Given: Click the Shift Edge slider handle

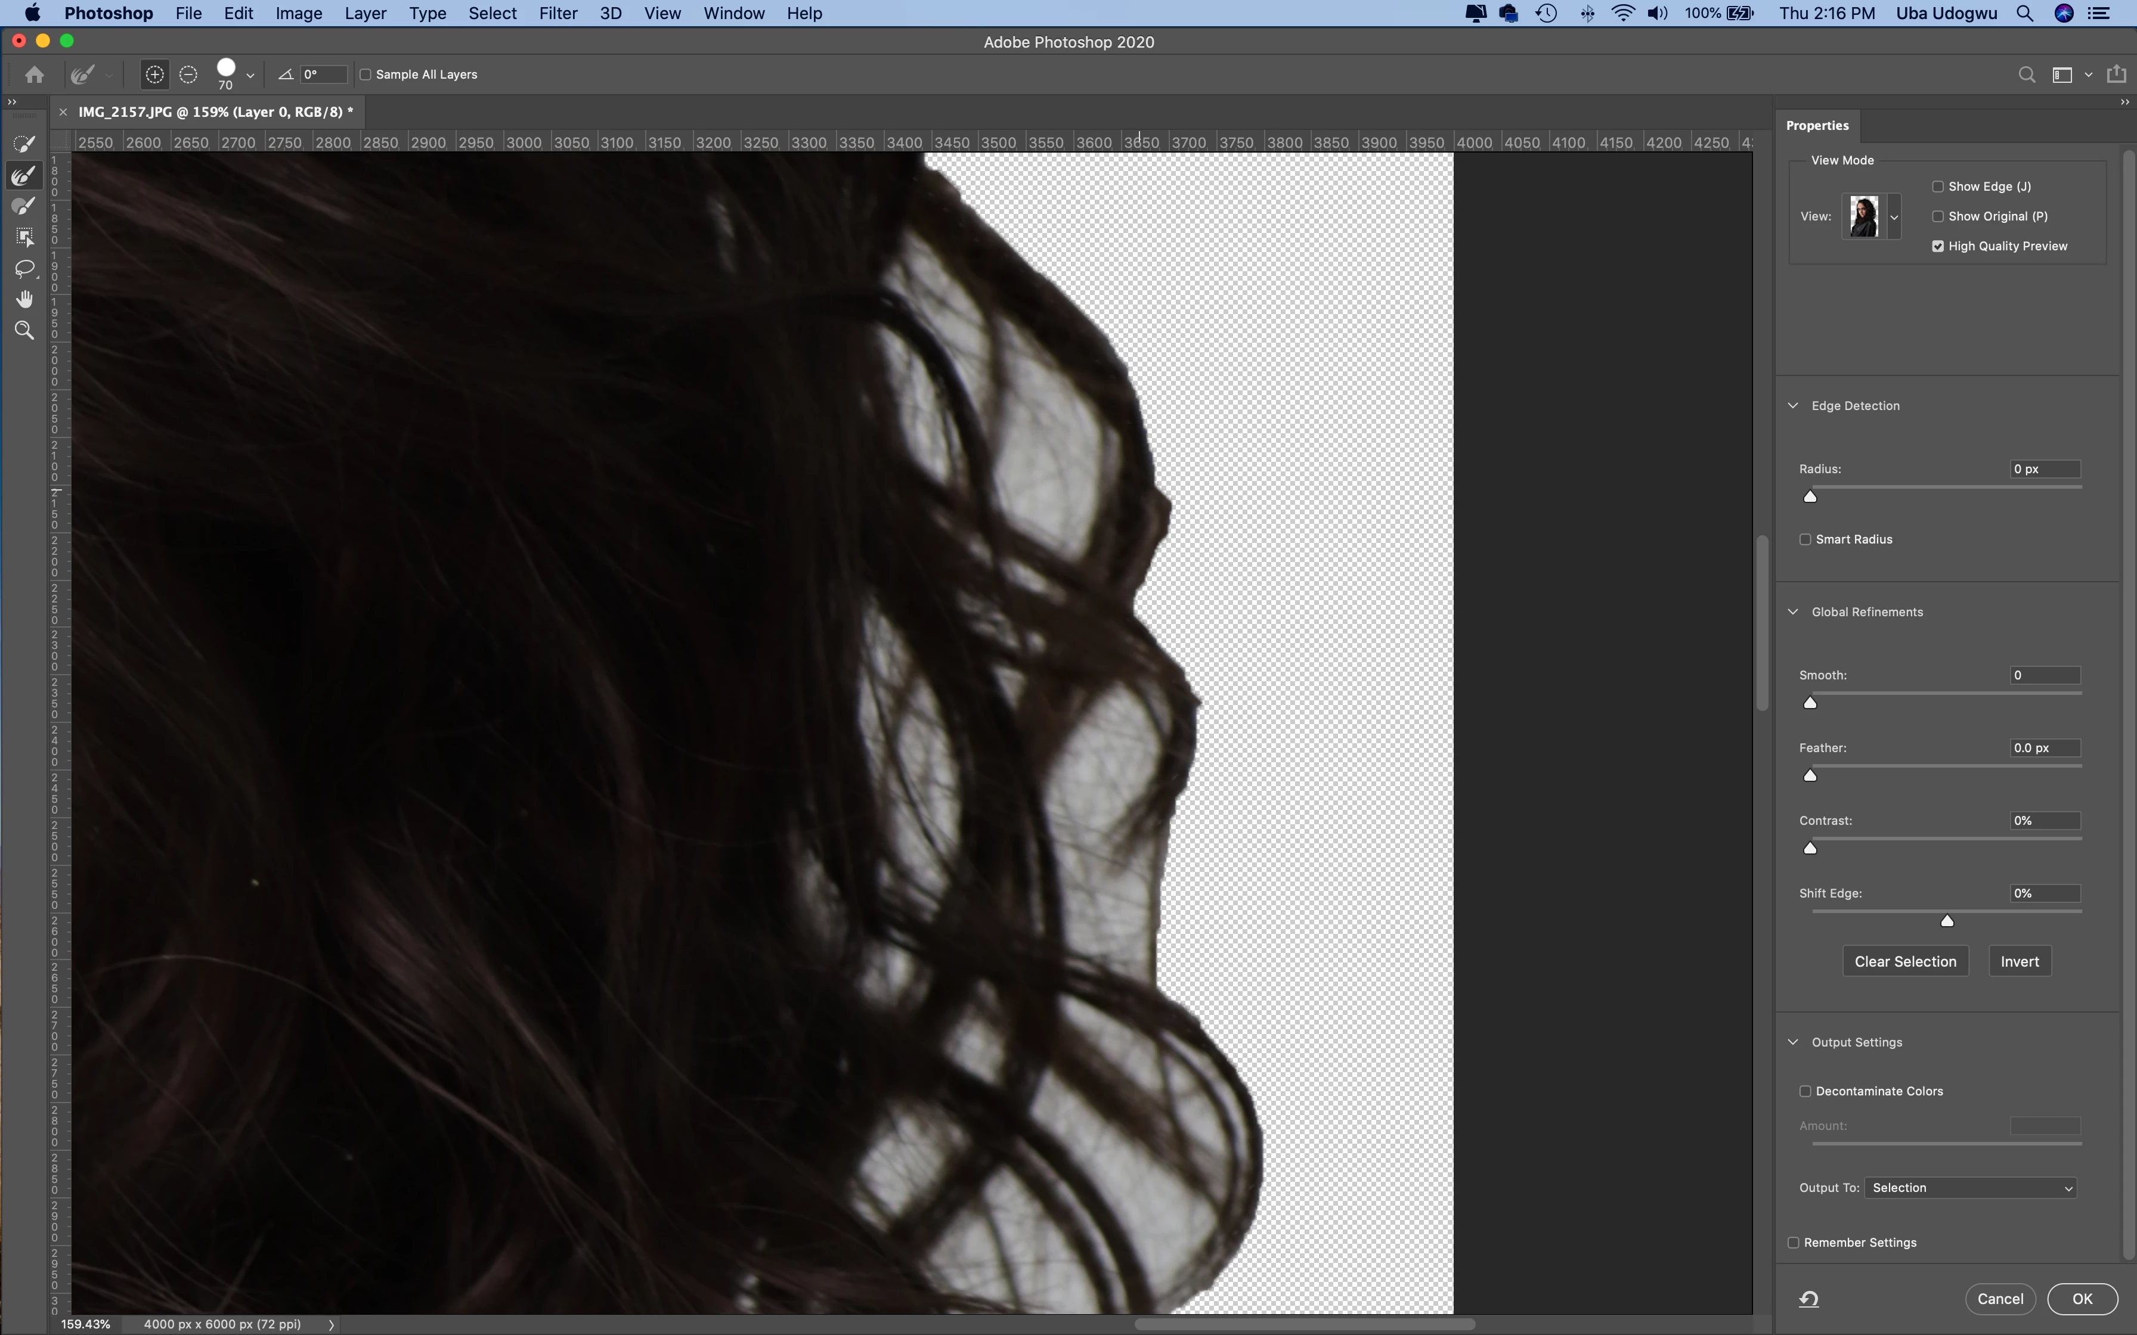Looking at the screenshot, I should coord(1947,921).
